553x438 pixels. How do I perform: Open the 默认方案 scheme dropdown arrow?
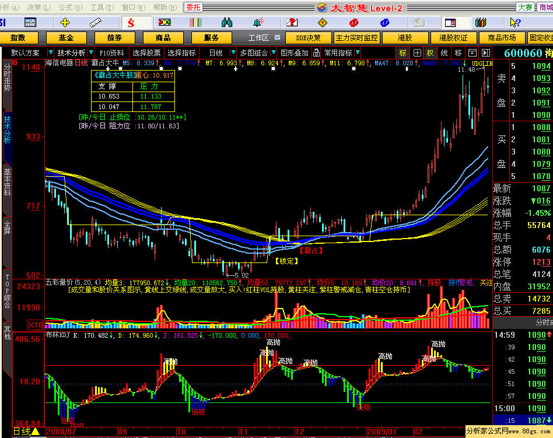click(x=50, y=53)
